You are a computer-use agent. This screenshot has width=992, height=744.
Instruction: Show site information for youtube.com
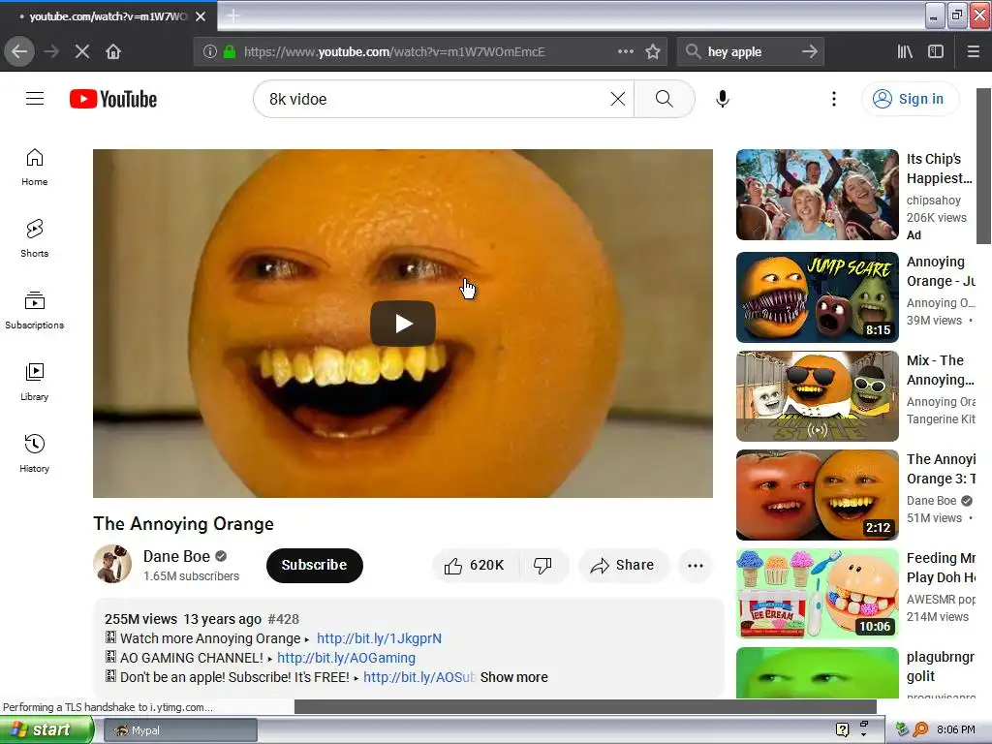point(209,51)
